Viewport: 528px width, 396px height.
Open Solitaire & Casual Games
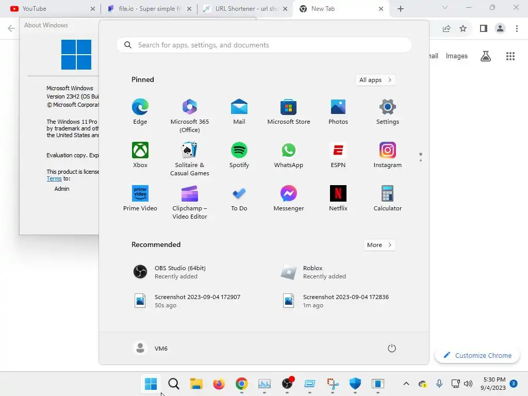(x=190, y=159)
